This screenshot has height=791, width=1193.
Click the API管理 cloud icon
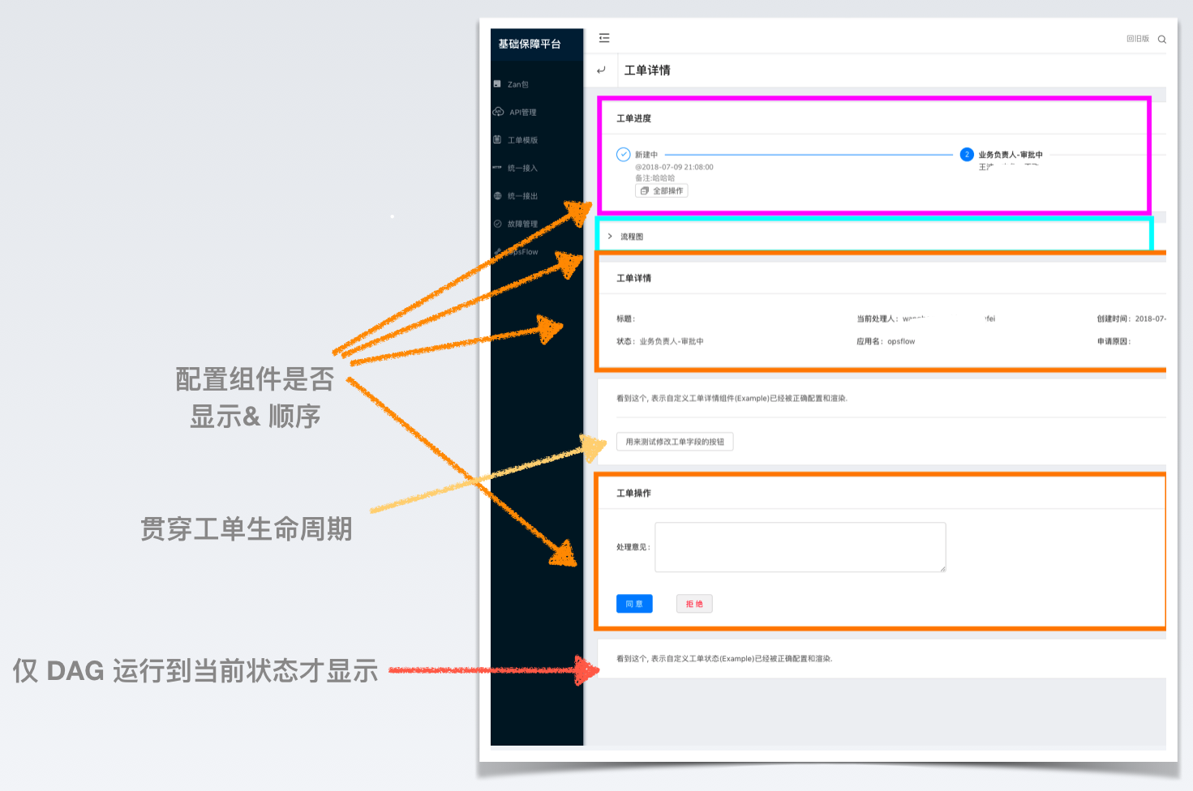pyautogui.click(x=498, y=112)
